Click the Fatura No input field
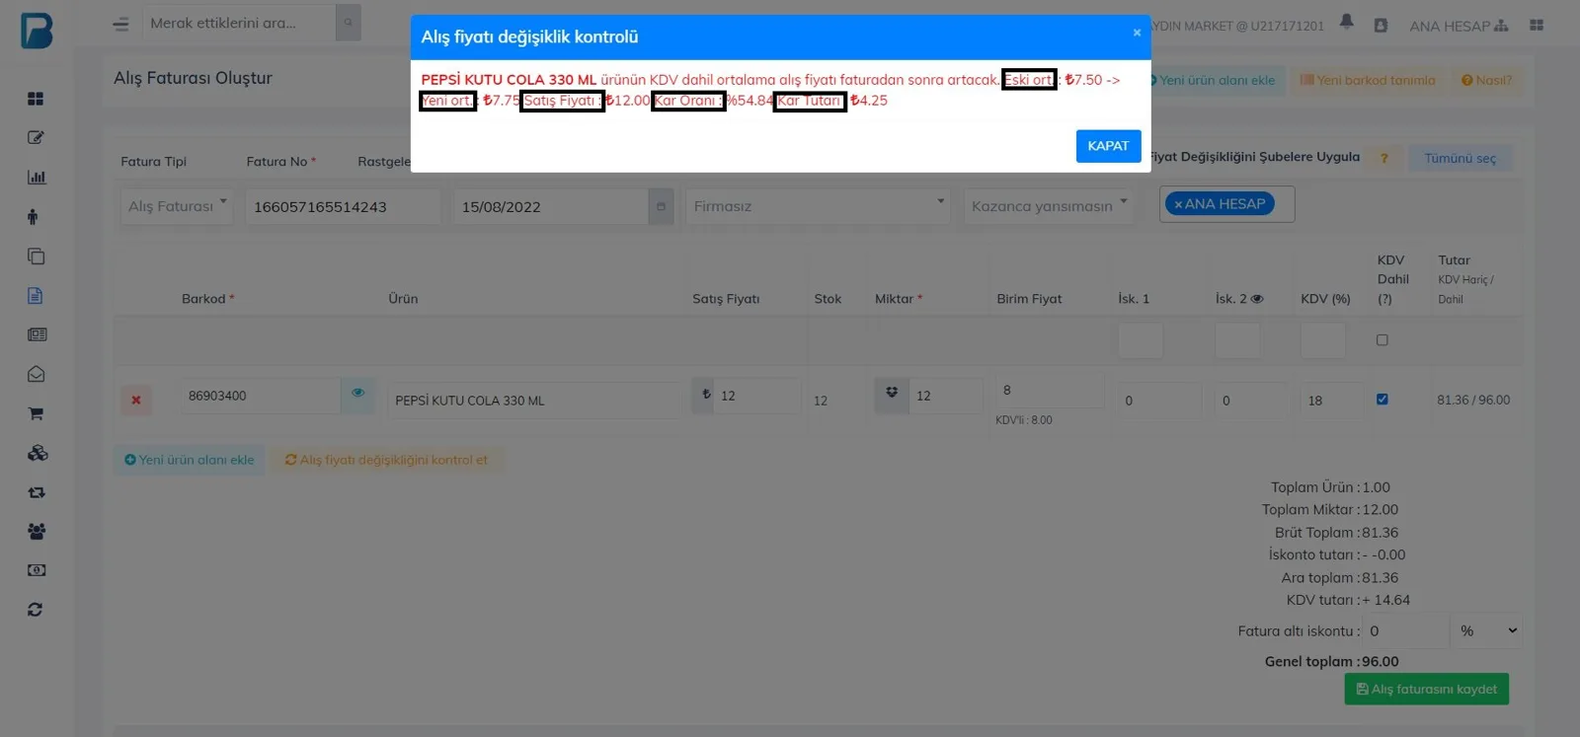Image resolution: width=1580 pixels, height=737 pixels. point(343,206)
